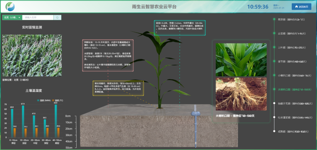This screenshot has height=150, width=317.
Task: Click the 请输入名称 search input field
Action: 38,18
